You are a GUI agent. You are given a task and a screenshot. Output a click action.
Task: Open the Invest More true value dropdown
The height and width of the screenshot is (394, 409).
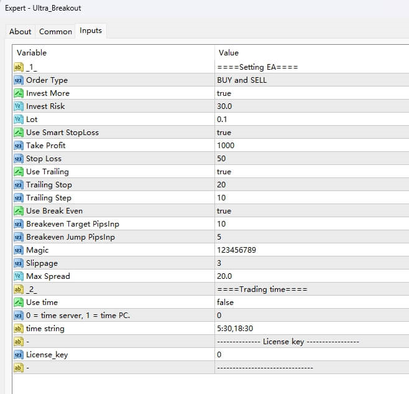(224, 93)
